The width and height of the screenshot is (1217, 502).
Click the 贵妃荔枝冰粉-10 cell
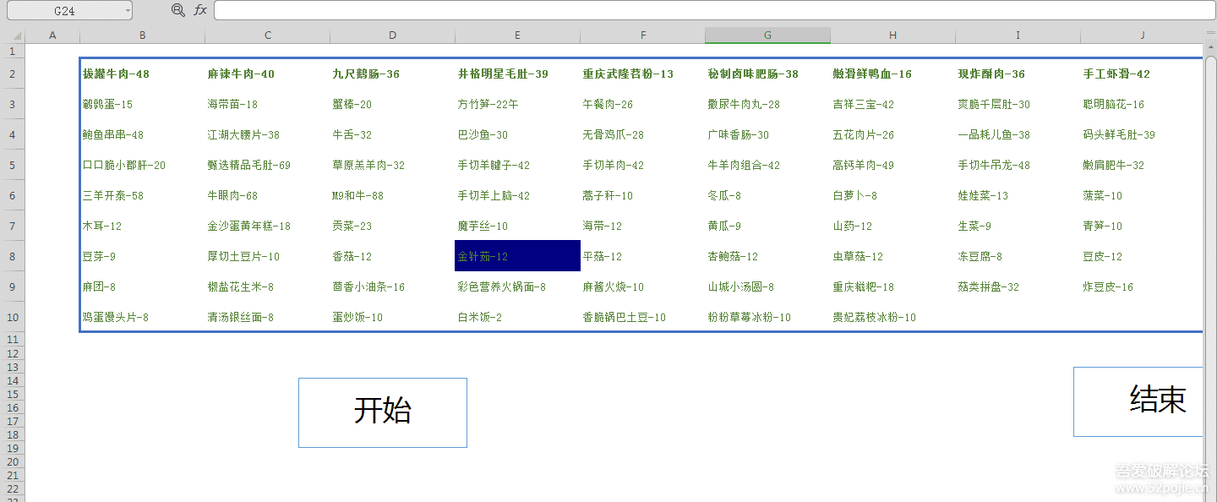tap(892, 318)
